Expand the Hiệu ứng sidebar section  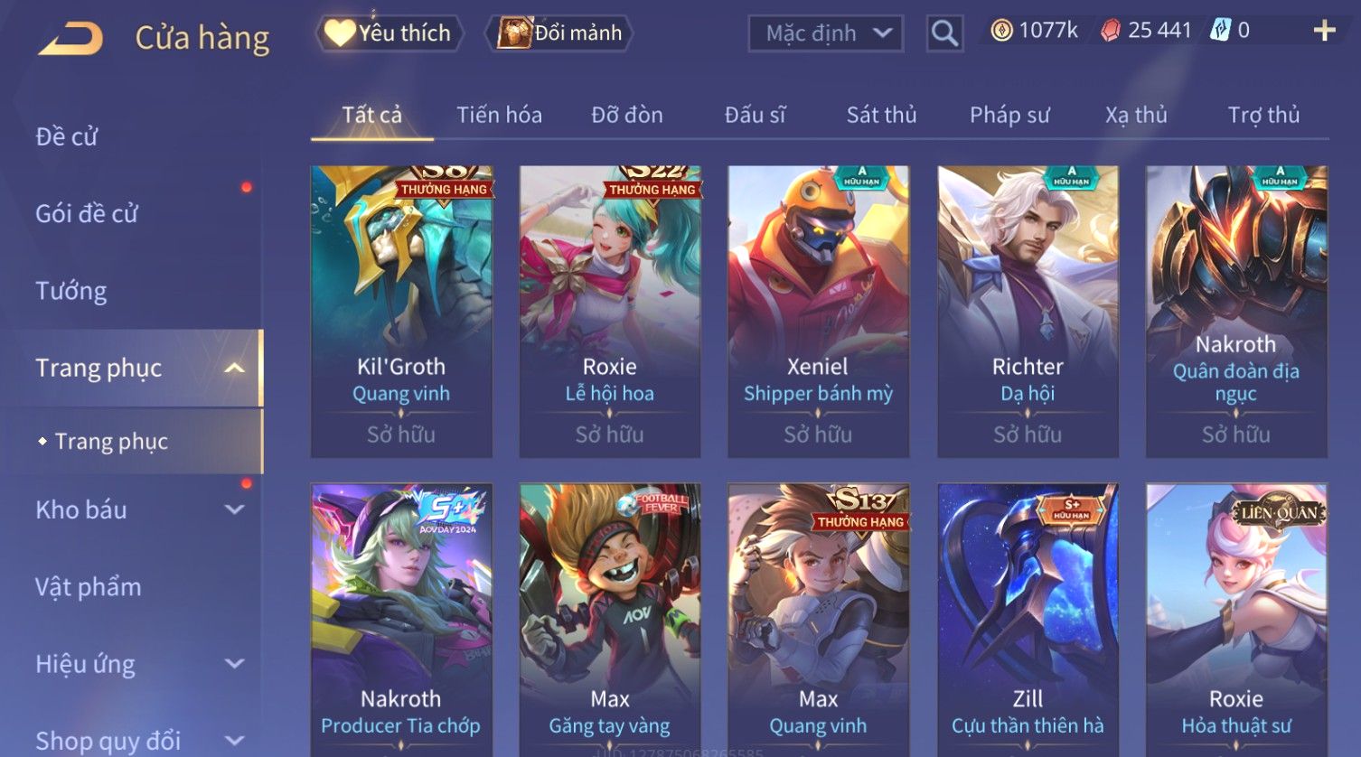coord(234,664)
